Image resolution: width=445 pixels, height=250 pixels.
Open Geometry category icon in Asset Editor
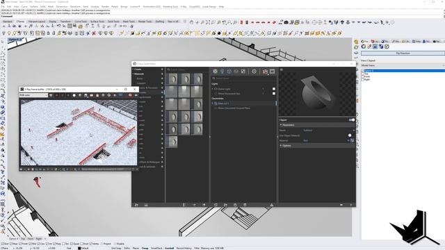click(x=229, y=72)
